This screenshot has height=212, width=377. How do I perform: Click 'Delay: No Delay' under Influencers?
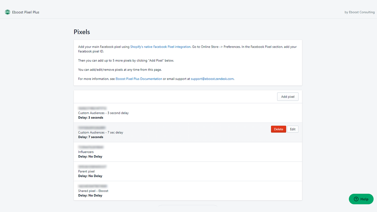pyautogui.click(x=90, y=157)
